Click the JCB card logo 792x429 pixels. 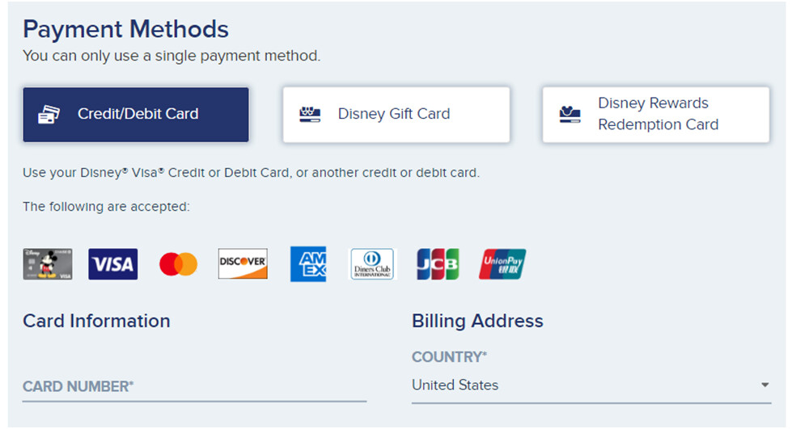pyautogui.click(x=438, y=264)
